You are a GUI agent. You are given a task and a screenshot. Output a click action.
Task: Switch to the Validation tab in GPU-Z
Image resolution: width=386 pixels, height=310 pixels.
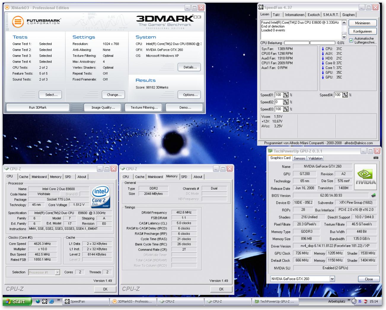pos(315,158)
